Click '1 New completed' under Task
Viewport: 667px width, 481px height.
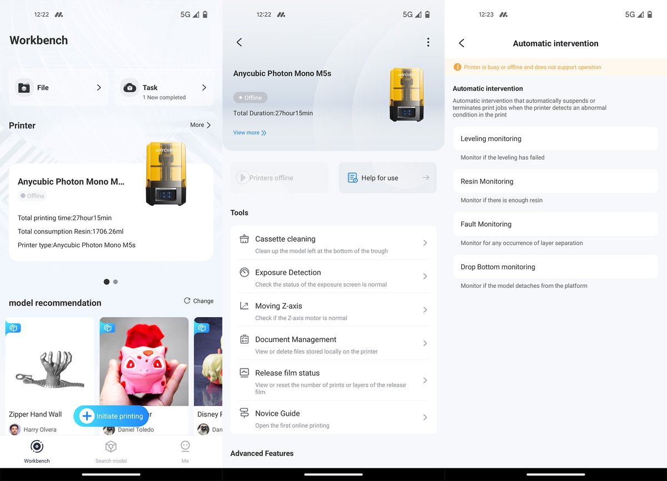point(164,97)
